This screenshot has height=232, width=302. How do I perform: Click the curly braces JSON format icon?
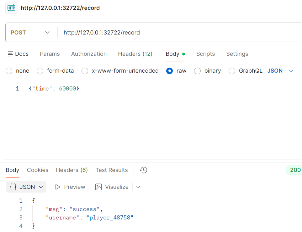[x=13, y=187]
